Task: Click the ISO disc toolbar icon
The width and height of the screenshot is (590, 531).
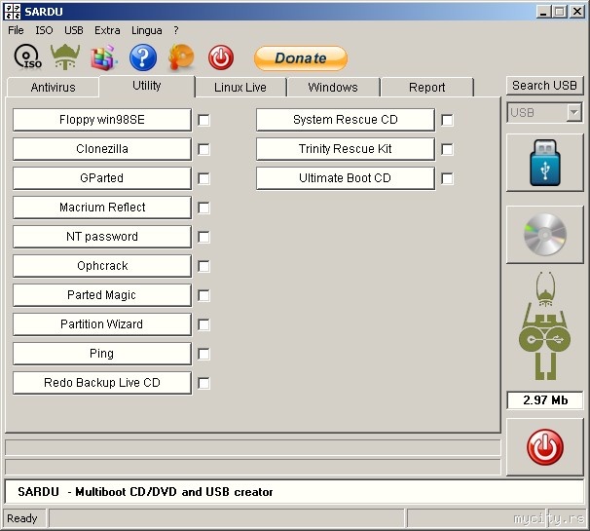Action: 27,57
